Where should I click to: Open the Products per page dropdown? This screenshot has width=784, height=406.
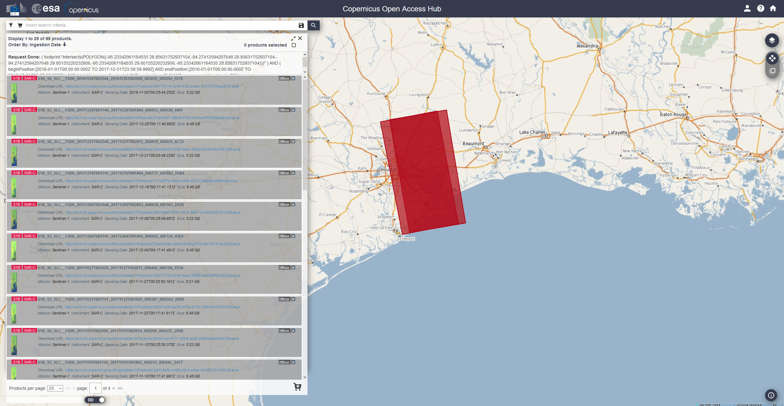(x=55, y=388)
